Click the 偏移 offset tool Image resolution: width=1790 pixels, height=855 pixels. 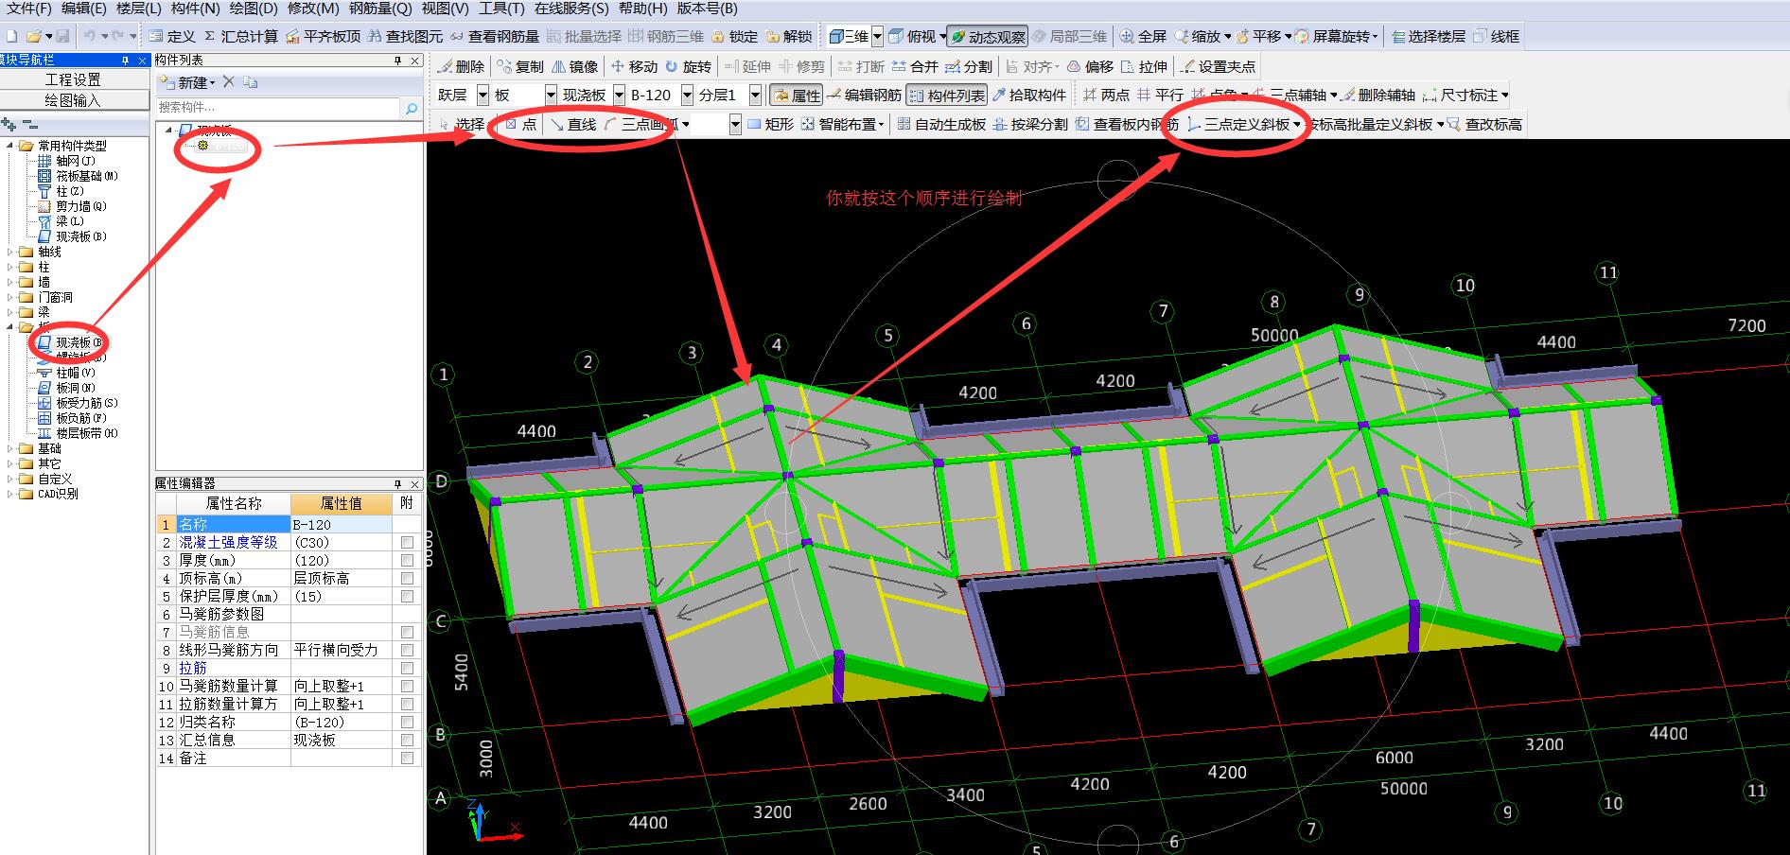pos(1090,66)
